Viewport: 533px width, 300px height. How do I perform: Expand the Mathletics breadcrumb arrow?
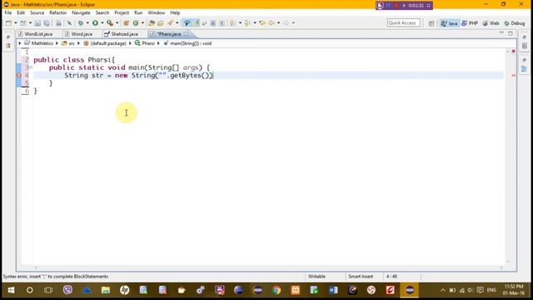[57, 43]
